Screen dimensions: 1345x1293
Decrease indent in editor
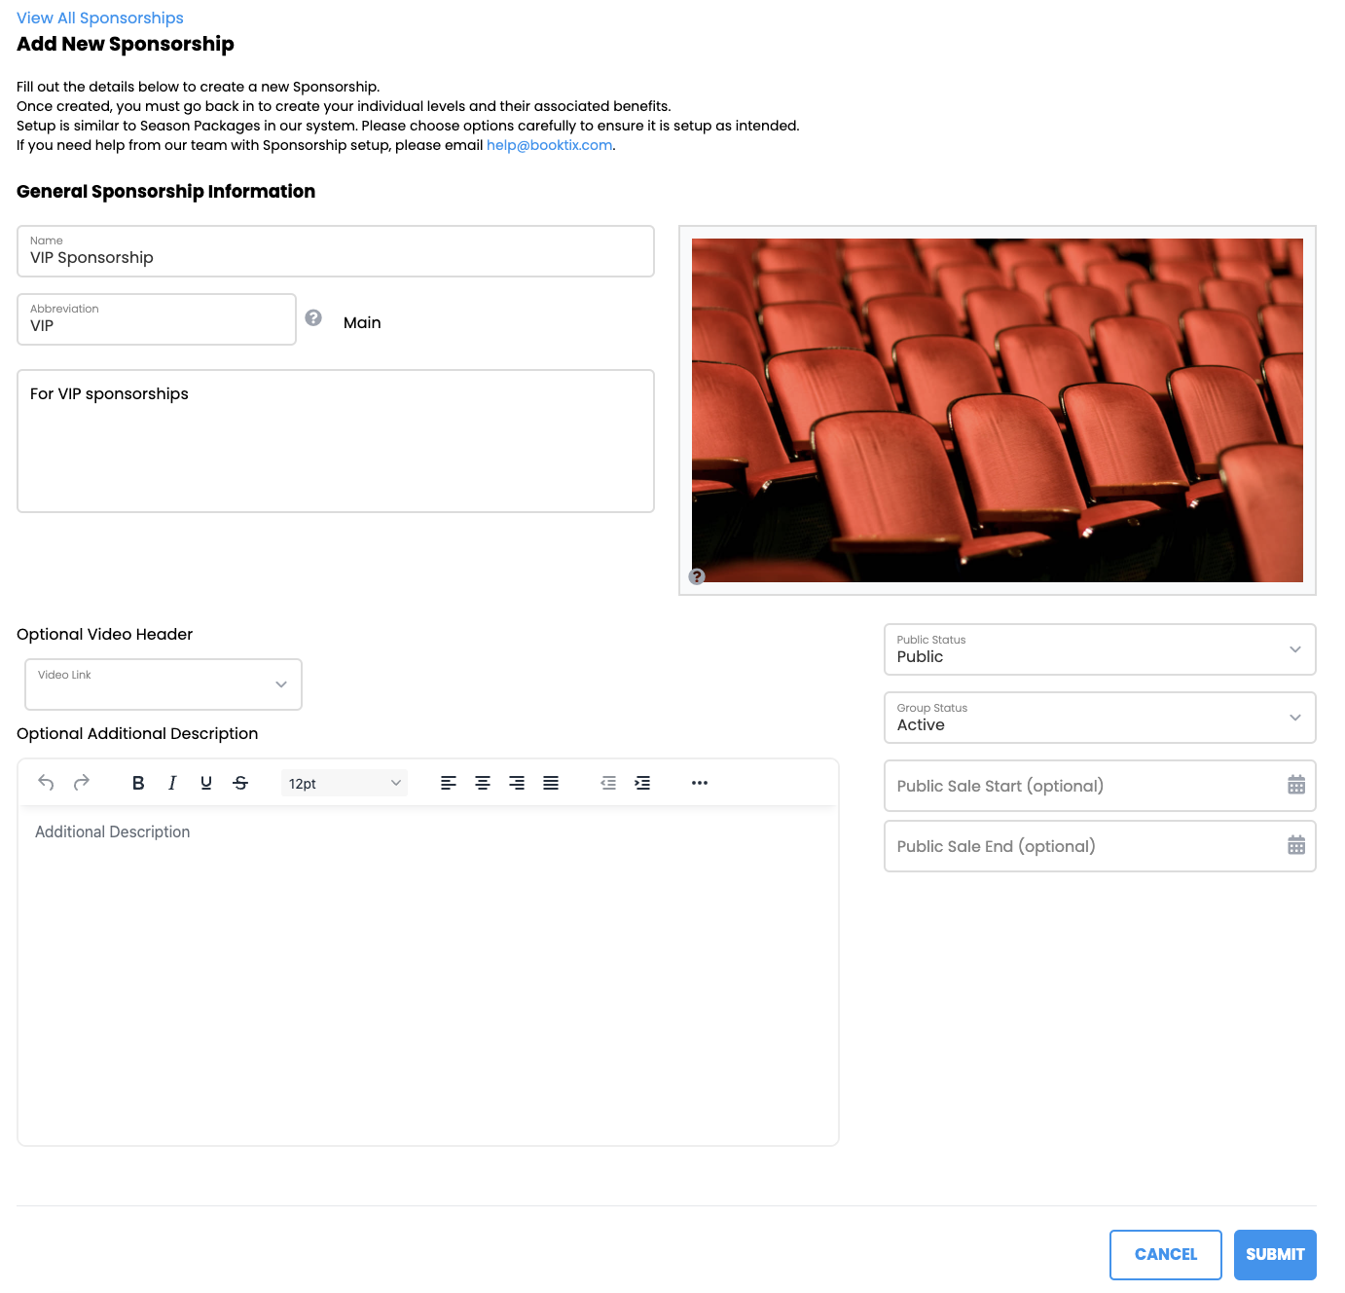tap(608, 783)
